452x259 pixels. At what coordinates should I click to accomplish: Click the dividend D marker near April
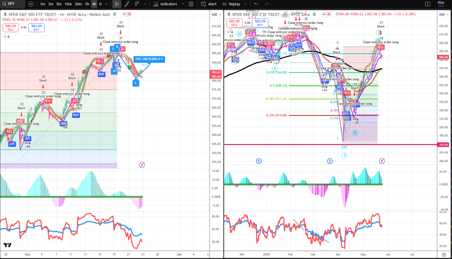pyautogui.click(x=330, y=161)
